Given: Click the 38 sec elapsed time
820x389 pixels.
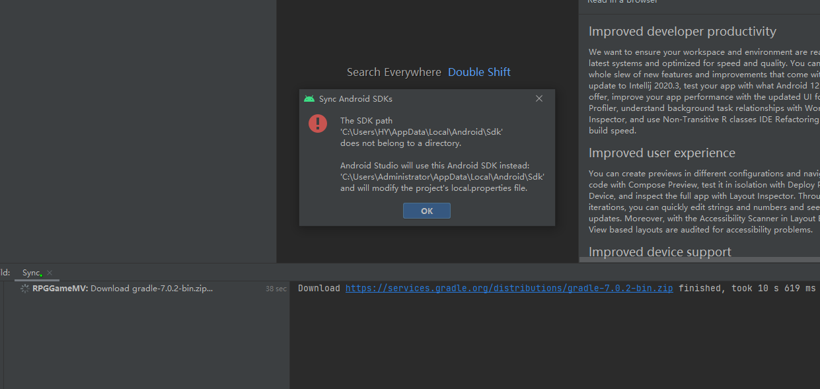Looking at the screenshot, I should pyautogui.click(x=276, y=289).
